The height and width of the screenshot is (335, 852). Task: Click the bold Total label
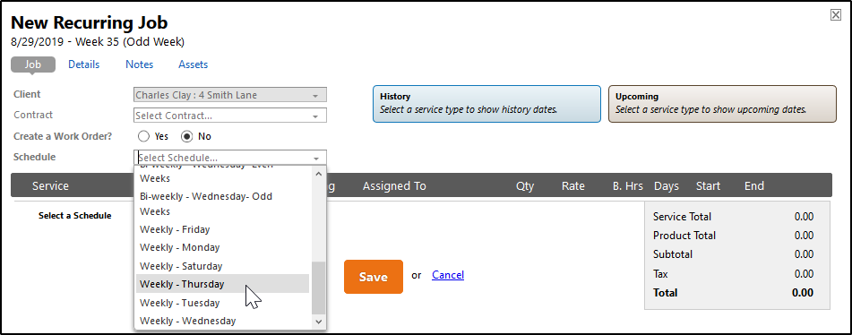pos(665,293)
